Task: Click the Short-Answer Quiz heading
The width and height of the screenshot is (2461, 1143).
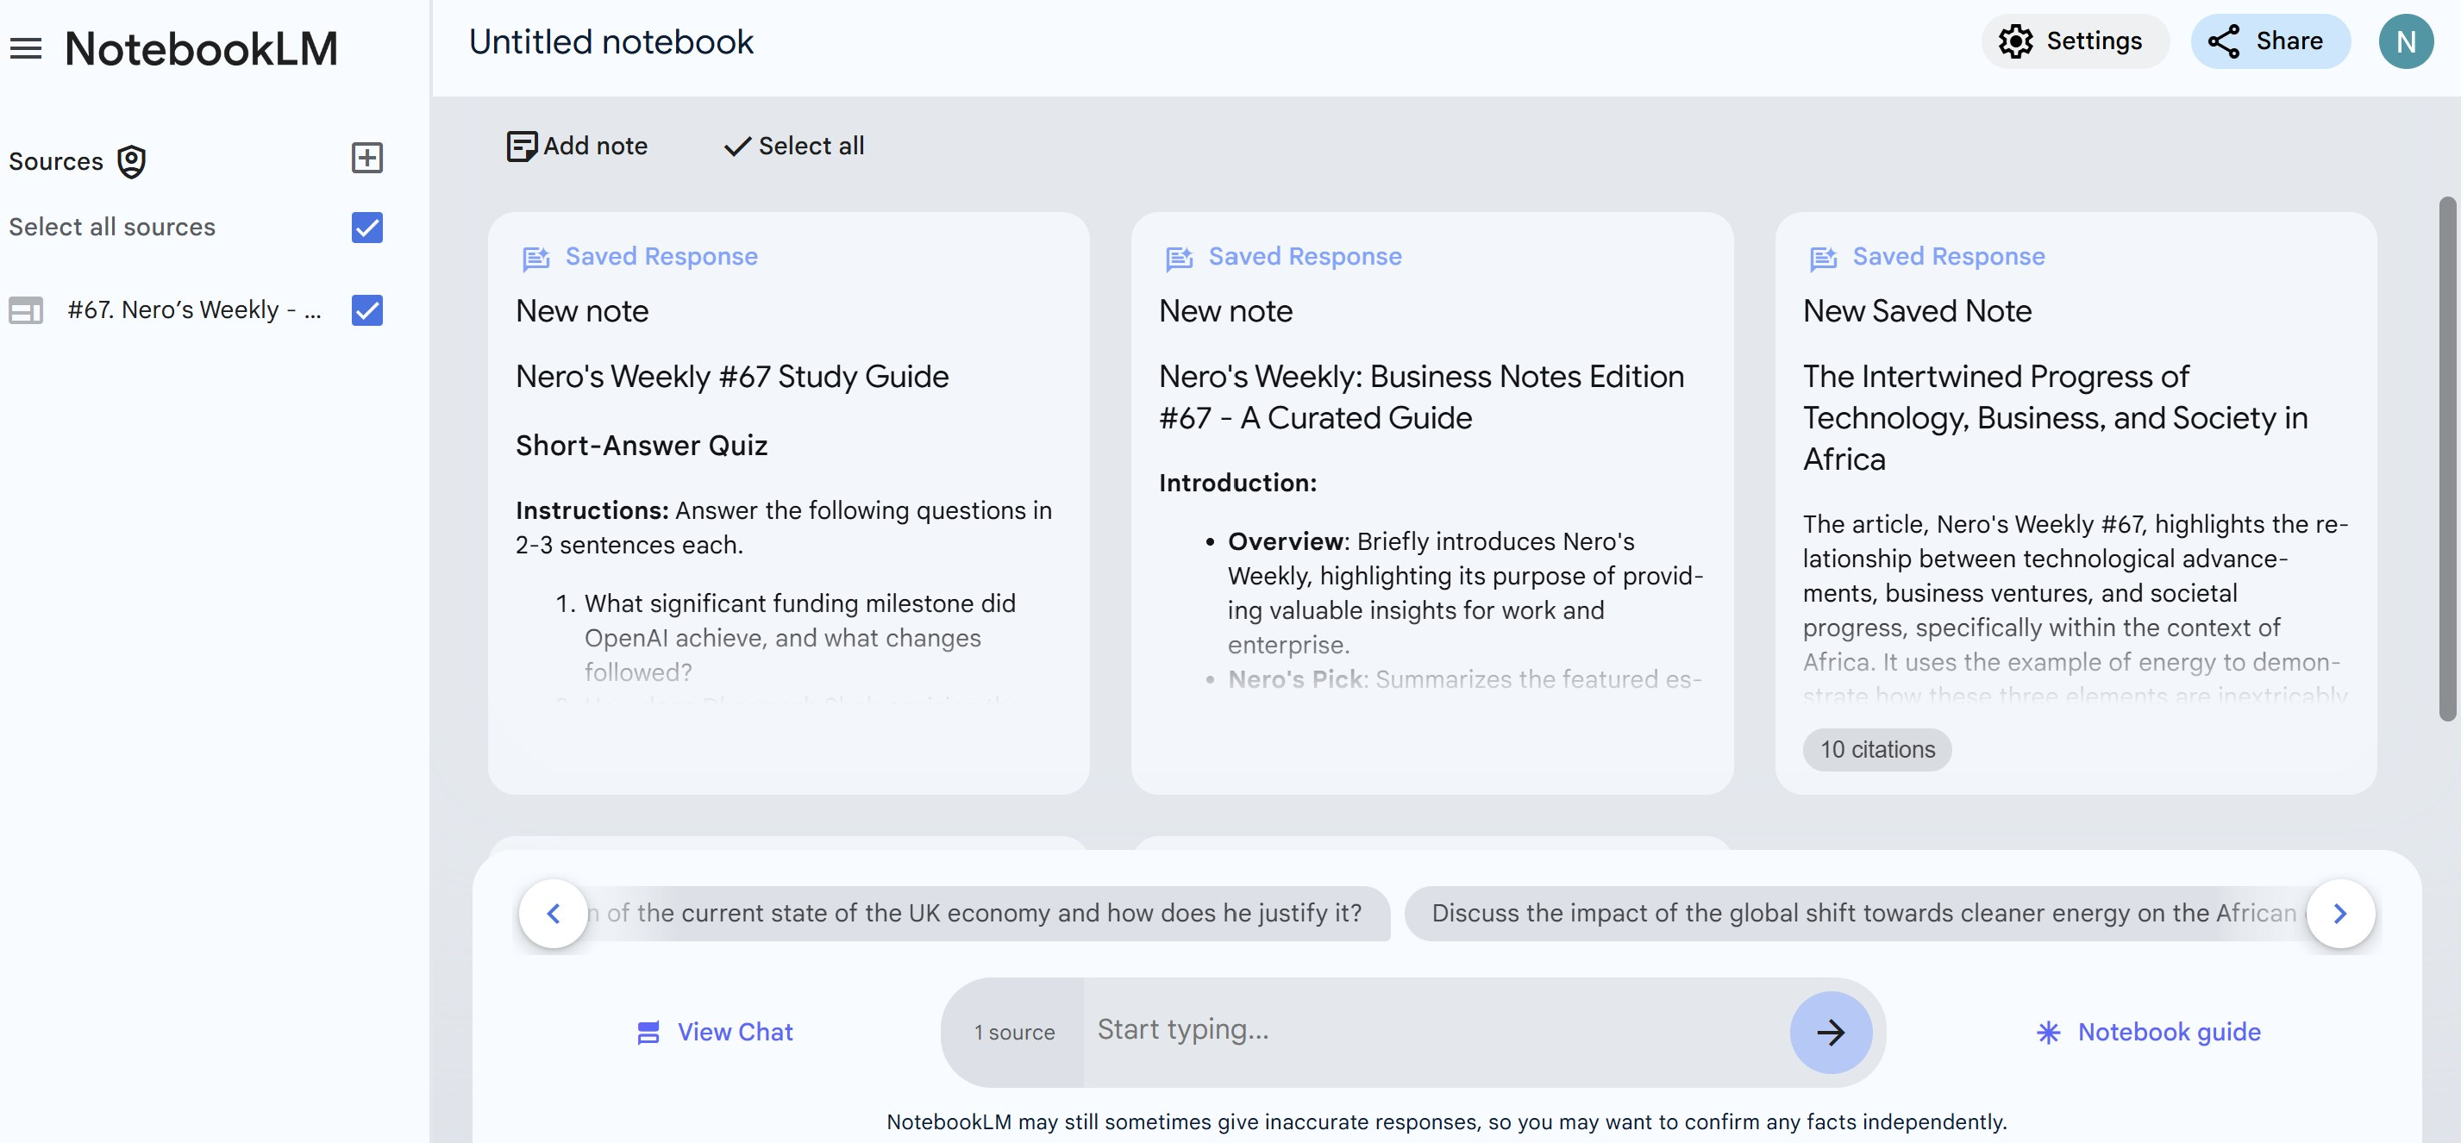Action: coord(641,446)
